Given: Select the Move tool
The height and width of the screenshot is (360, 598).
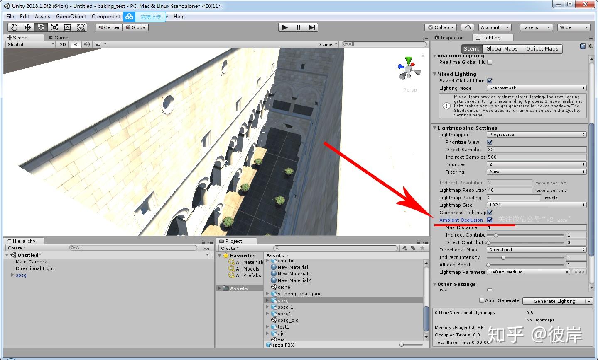Looking at the screenshot, I should click(27, 27).
